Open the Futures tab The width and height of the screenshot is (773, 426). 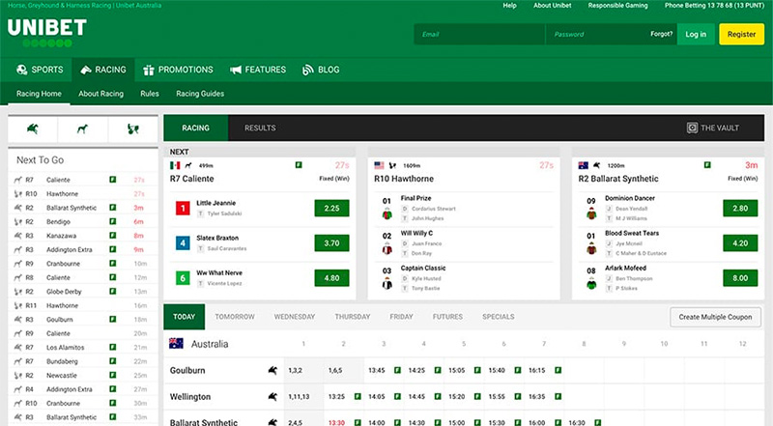coord(447,317)
